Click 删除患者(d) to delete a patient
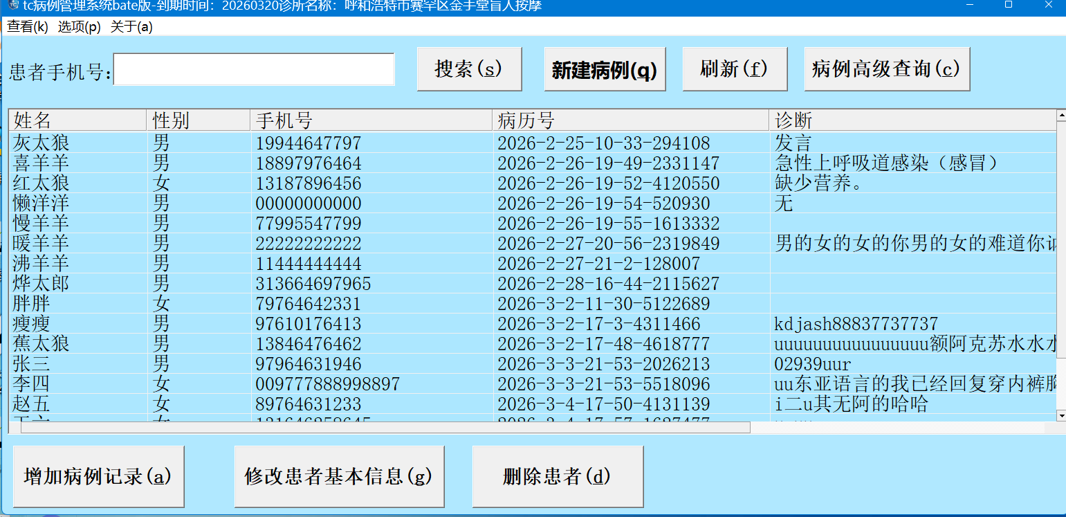1066x517 pixels. coord(557,475)
